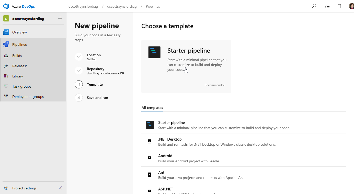Open the Marketplace shopping bag icon
Image resolution: width=354 pixels, height=194 pixels.
tap(339, 6)
